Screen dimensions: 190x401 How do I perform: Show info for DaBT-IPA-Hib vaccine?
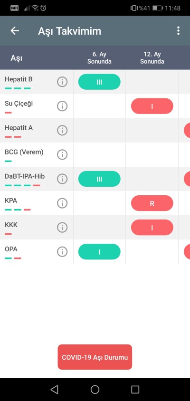pos(62,179)
